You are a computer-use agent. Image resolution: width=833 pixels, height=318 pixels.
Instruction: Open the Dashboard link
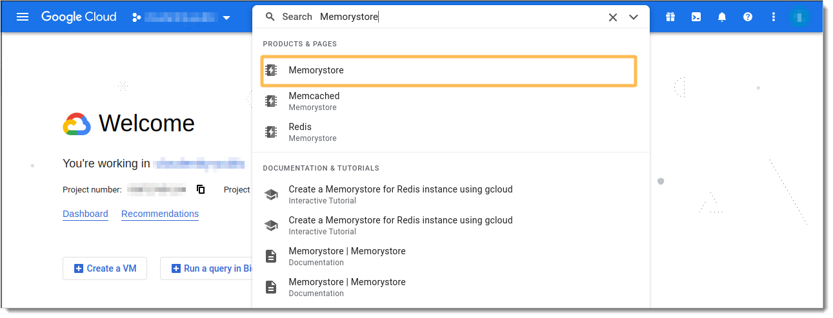pos(85,214)
